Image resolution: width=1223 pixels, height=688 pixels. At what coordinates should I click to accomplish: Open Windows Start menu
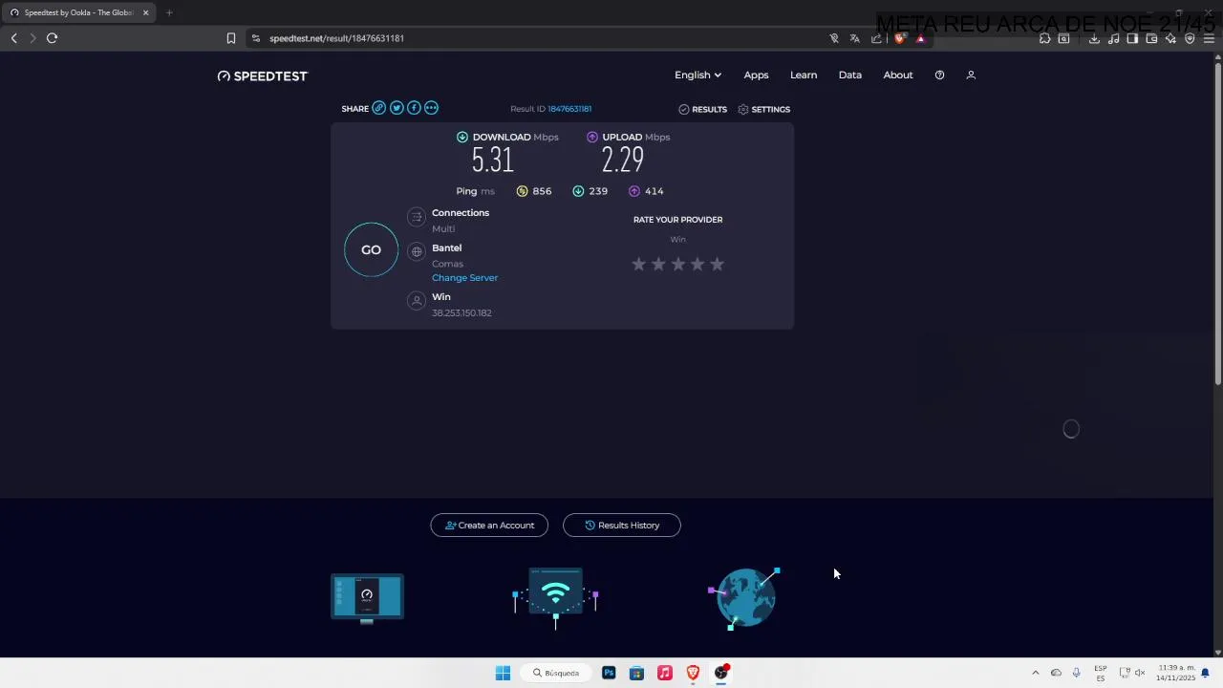[x=503, y=673]
